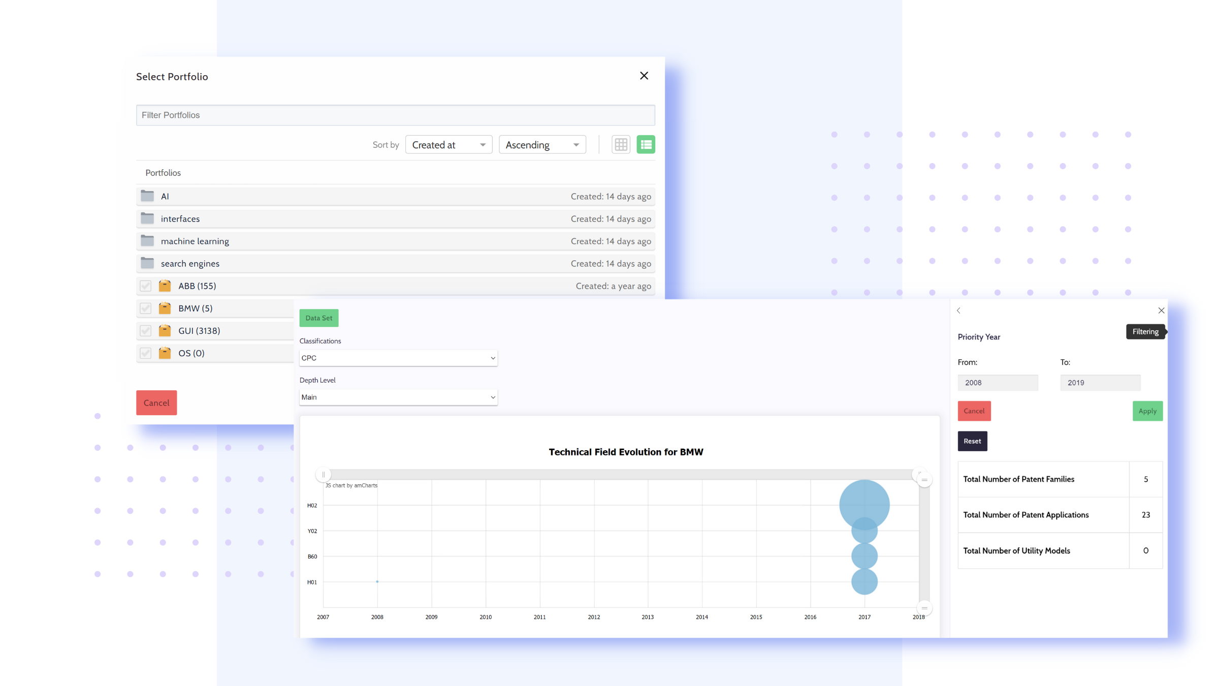Click the GUI portfolio box icon

click(x=165, y=330)
